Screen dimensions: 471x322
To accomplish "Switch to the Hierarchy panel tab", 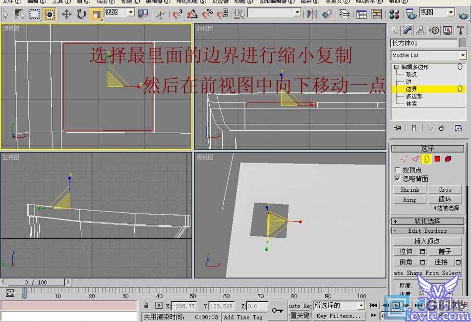I will tap(421, 30).
